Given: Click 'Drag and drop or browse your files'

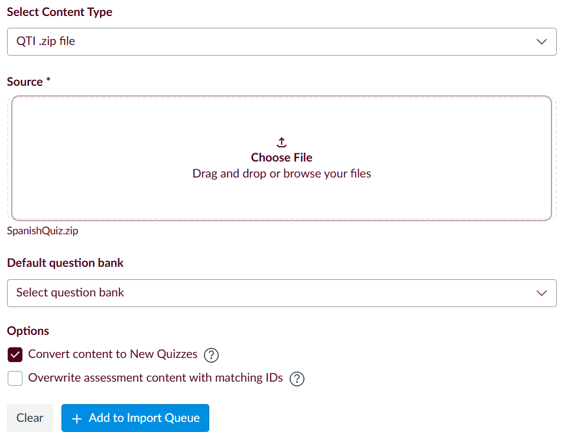Looking at the screenshot, I should pos(281,174).
